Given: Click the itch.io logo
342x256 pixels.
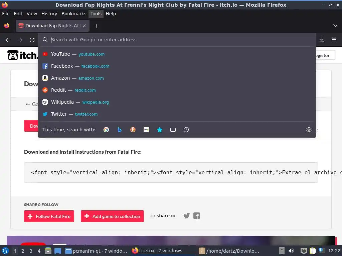Looking at the screenshot, I should point(22,55).
